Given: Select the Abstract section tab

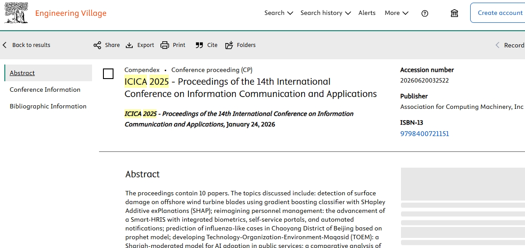Looking at the screenshot, I should (x=22, y=73).
